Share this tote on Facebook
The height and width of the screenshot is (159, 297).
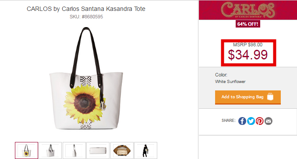pyautogui.click(x=242, y=121)
